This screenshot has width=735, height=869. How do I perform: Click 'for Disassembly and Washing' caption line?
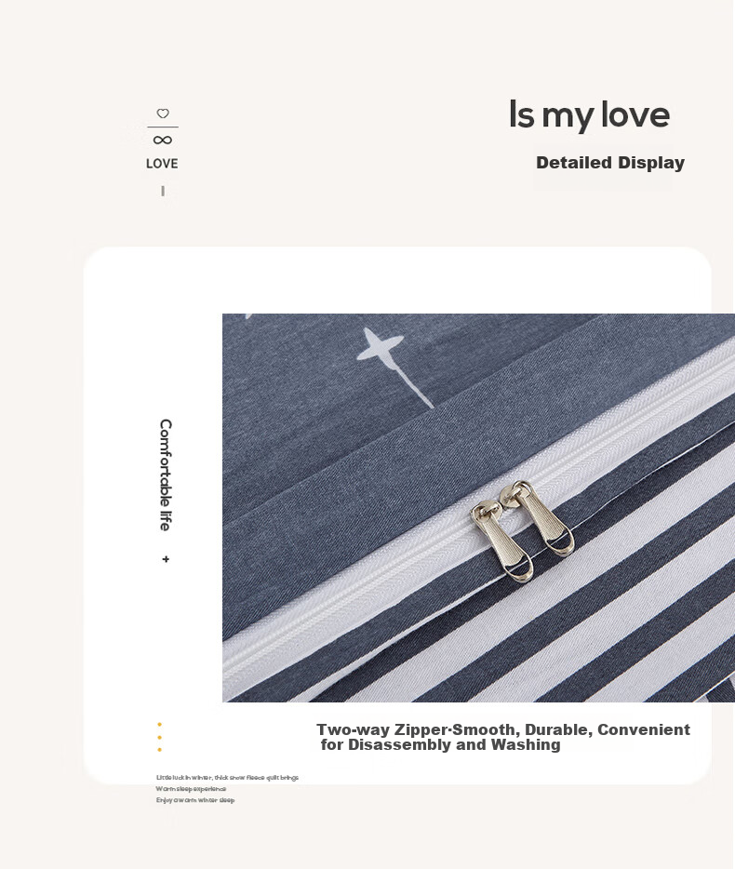441,745
